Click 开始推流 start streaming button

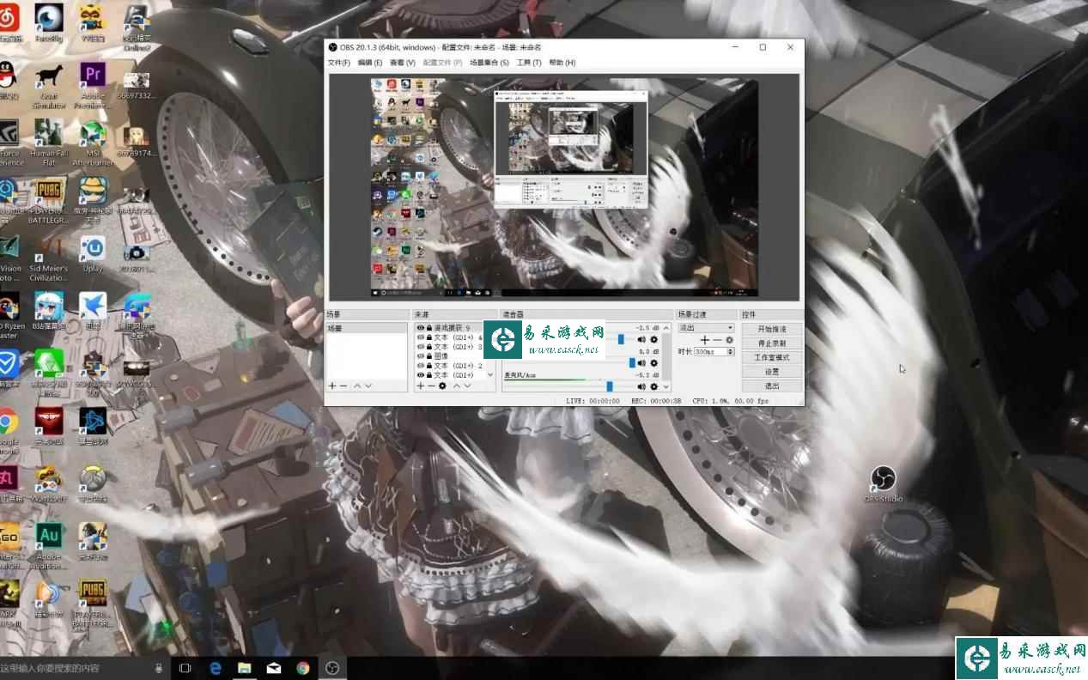coord(772,329)
